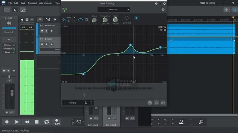
Task: Click the Frequency knob
Action: [105, 20]
